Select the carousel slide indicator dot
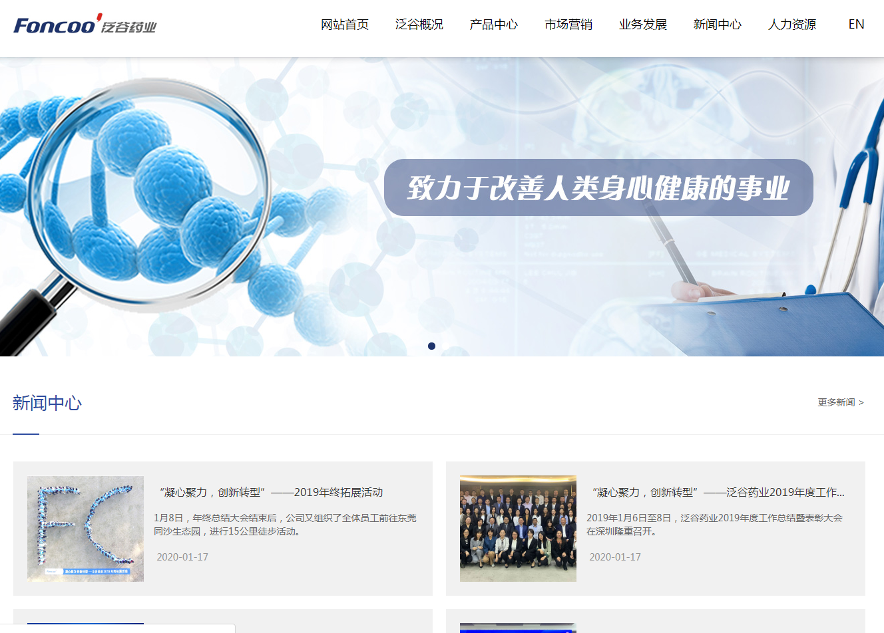 (x=431, y=346)
